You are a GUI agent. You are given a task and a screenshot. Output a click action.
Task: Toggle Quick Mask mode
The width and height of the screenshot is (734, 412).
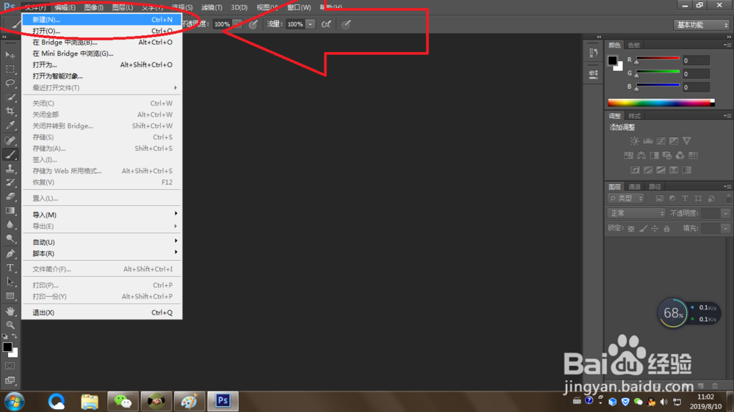tap(10, 366)
